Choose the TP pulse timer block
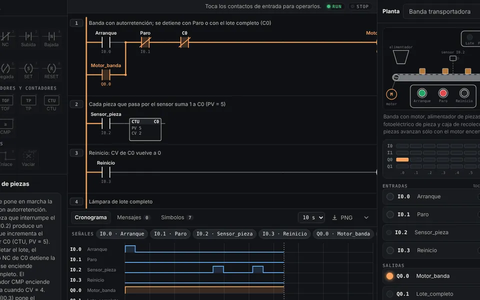 (x=28, y=103)
